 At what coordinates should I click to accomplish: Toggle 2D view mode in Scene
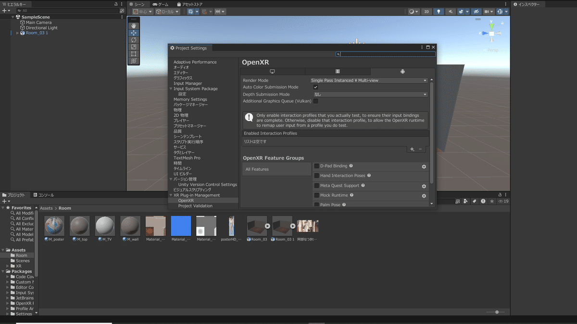[426, 12]
